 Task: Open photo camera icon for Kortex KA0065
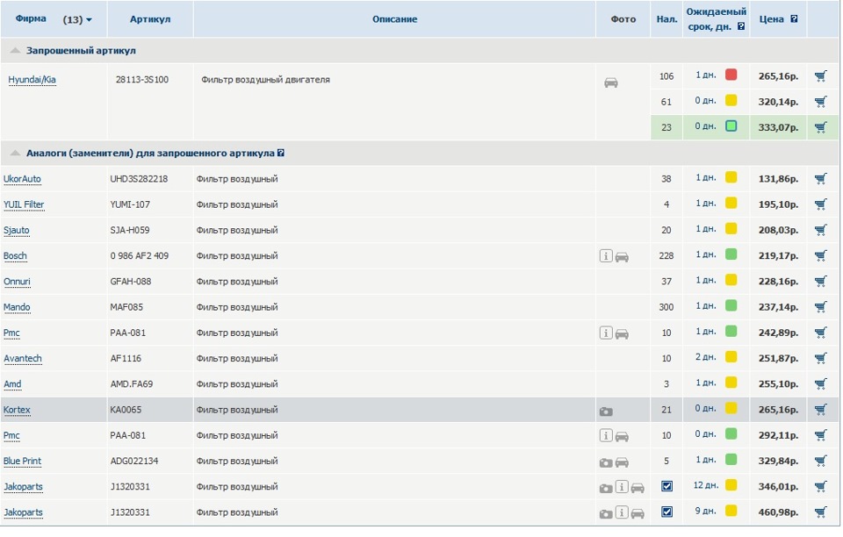click(x=605, y=411)
